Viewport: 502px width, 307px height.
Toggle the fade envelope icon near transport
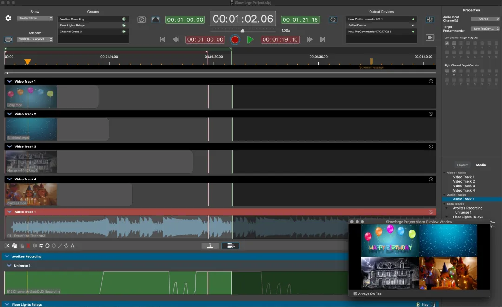coord(156,19)
